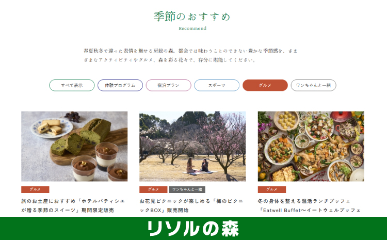
Task: Open 梅のピクニックBOX 販売開始 article title
Action: point(191,206)
